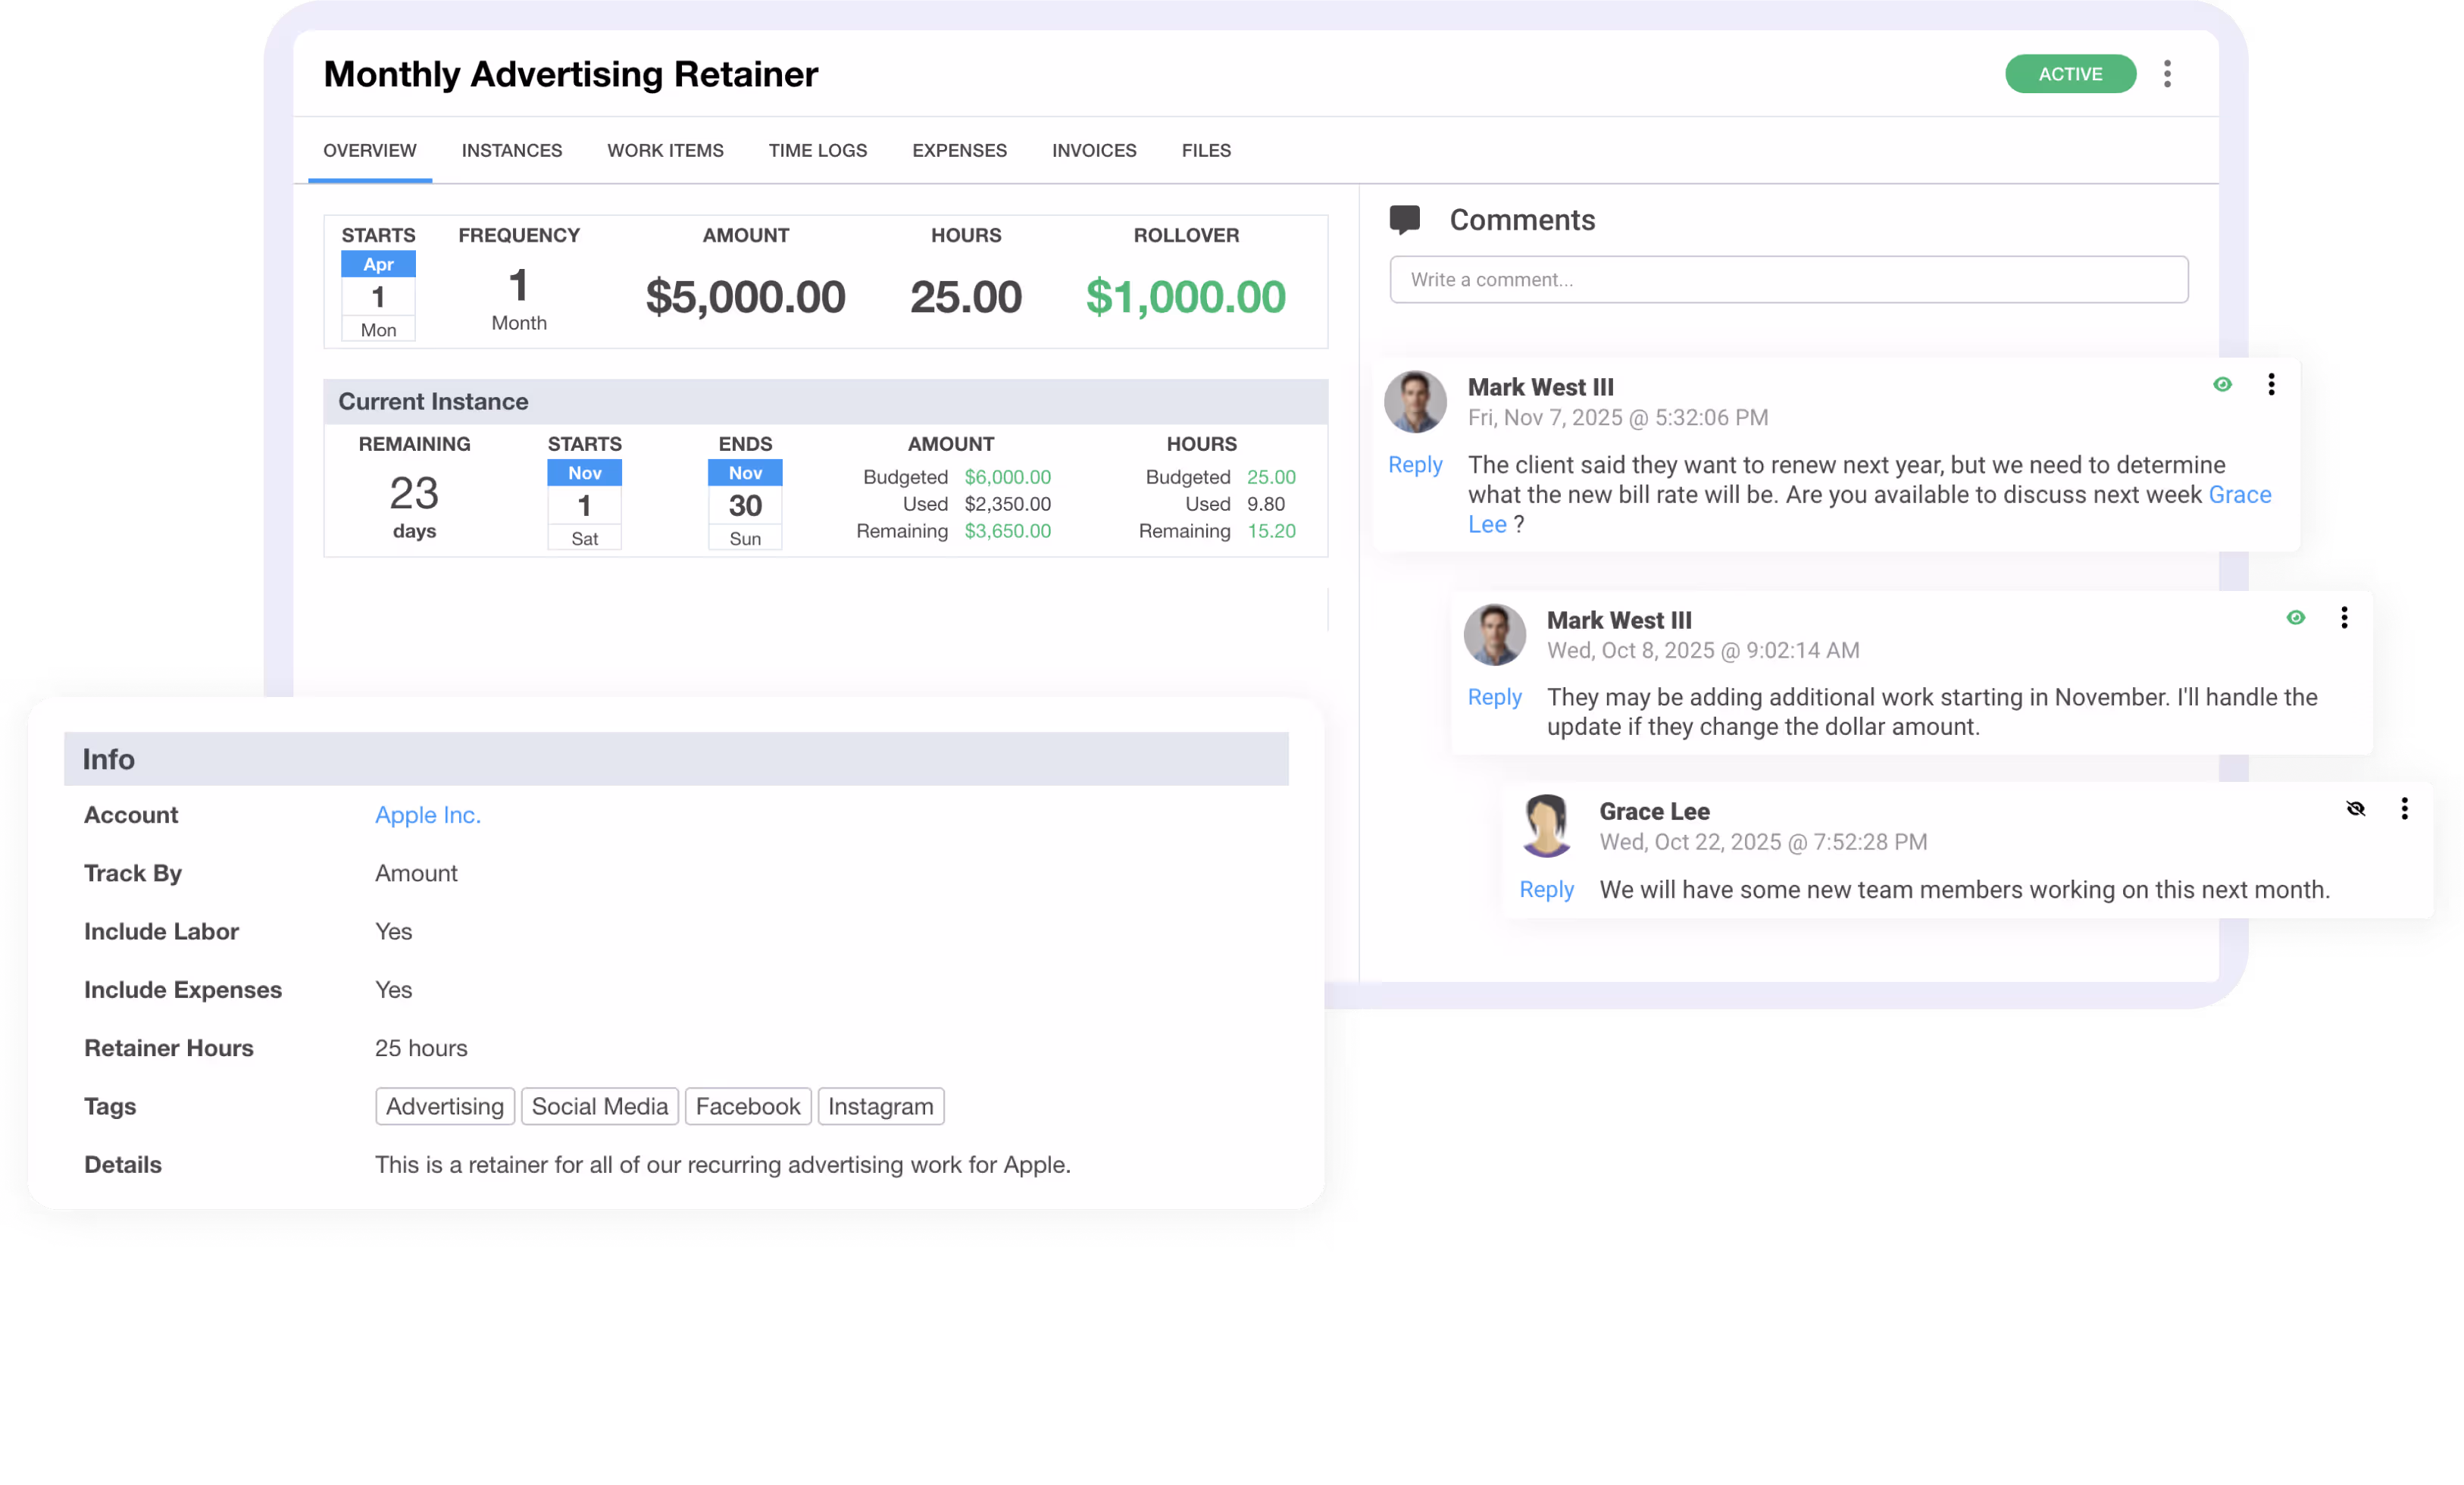
Task: Click the Apr 1 starts calendar icon
Action: (378, 296)
